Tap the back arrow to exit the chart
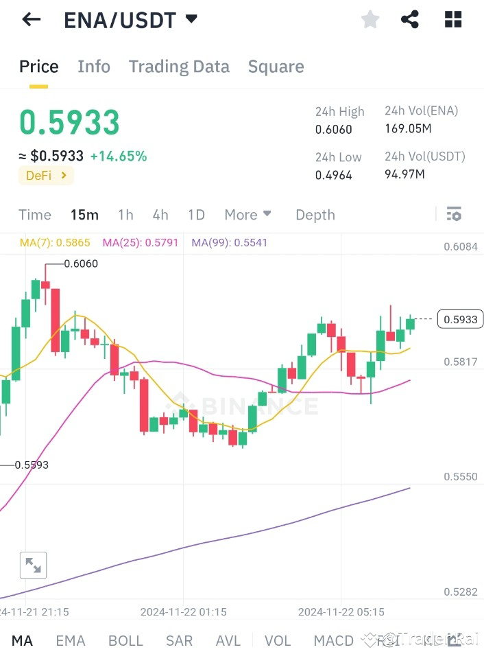Image resolution: width=484 pixels, height=654 pixels. click(30, 19)
